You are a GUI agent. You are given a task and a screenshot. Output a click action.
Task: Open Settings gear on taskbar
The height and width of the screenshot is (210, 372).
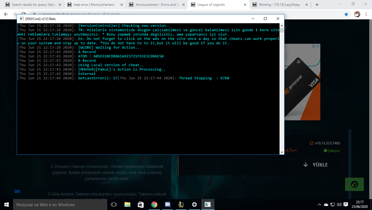click(194, 205)
